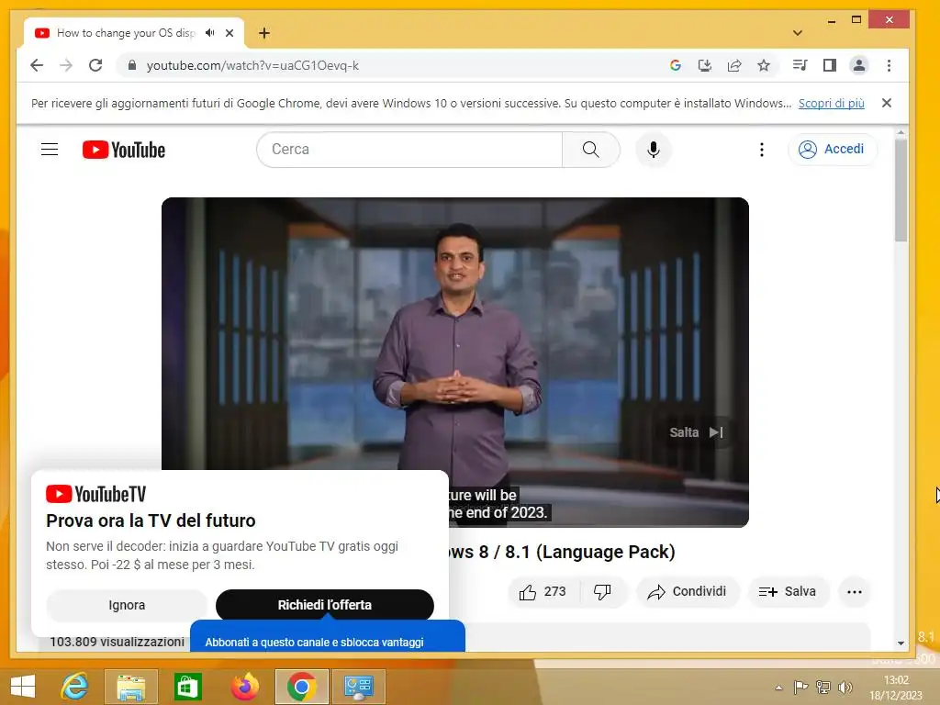The width and height of the screenshot is (940, 705).
Task: Bookmark this page with the star icon
Action: [764, 65]
